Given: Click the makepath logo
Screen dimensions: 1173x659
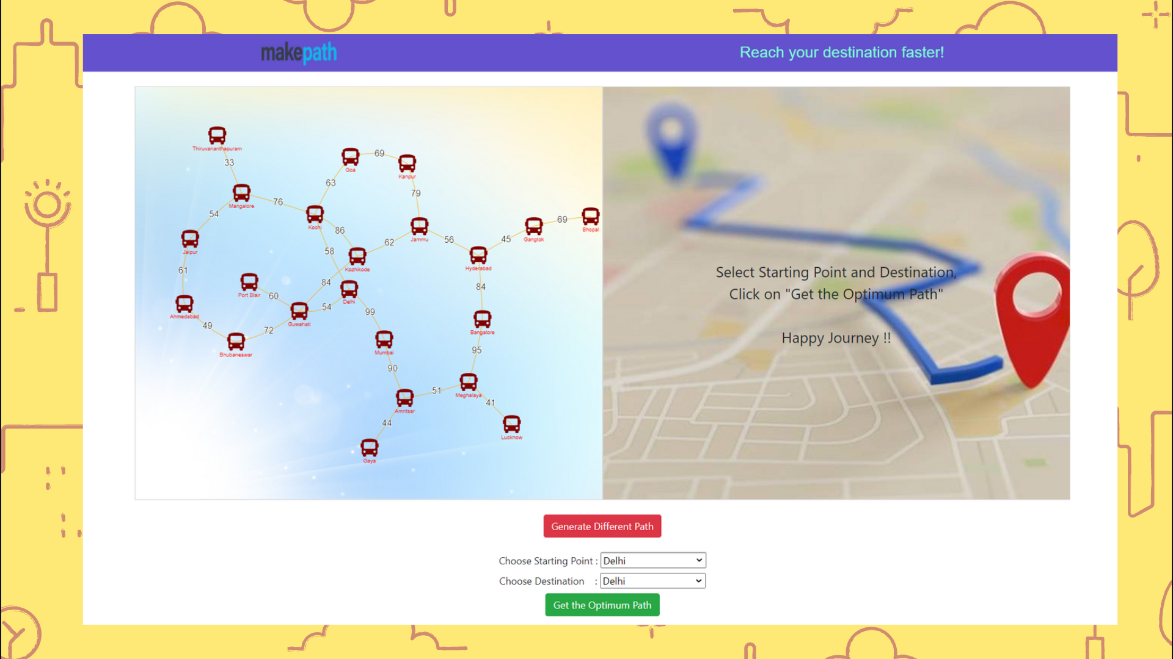Looking at the screenshot, I should click(x=299, y=53).
